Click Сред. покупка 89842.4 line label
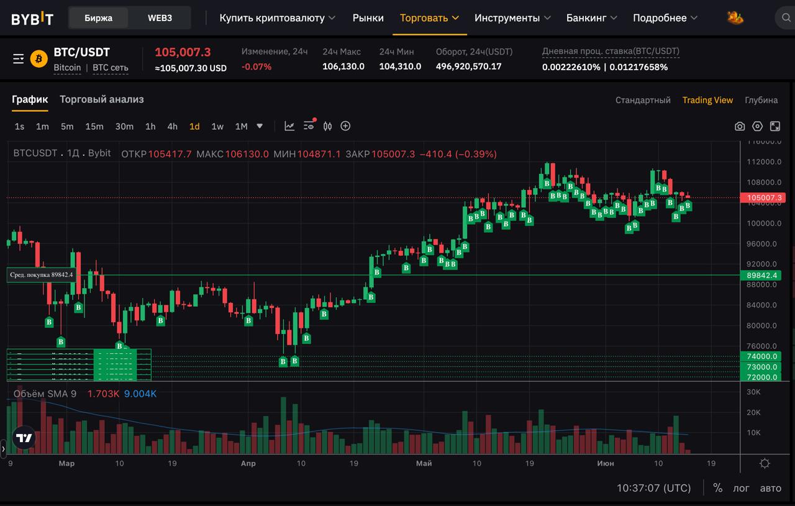795x506 pixels. 41,274
